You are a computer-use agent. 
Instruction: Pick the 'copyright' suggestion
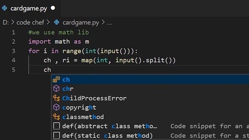point(150,108)
